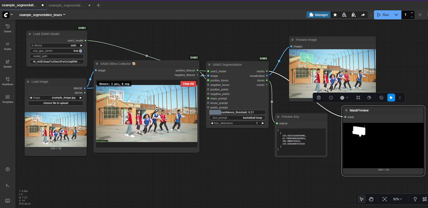Click the Manager button
This screenshot has height=208, width=428.
click(x=318, y=15)
